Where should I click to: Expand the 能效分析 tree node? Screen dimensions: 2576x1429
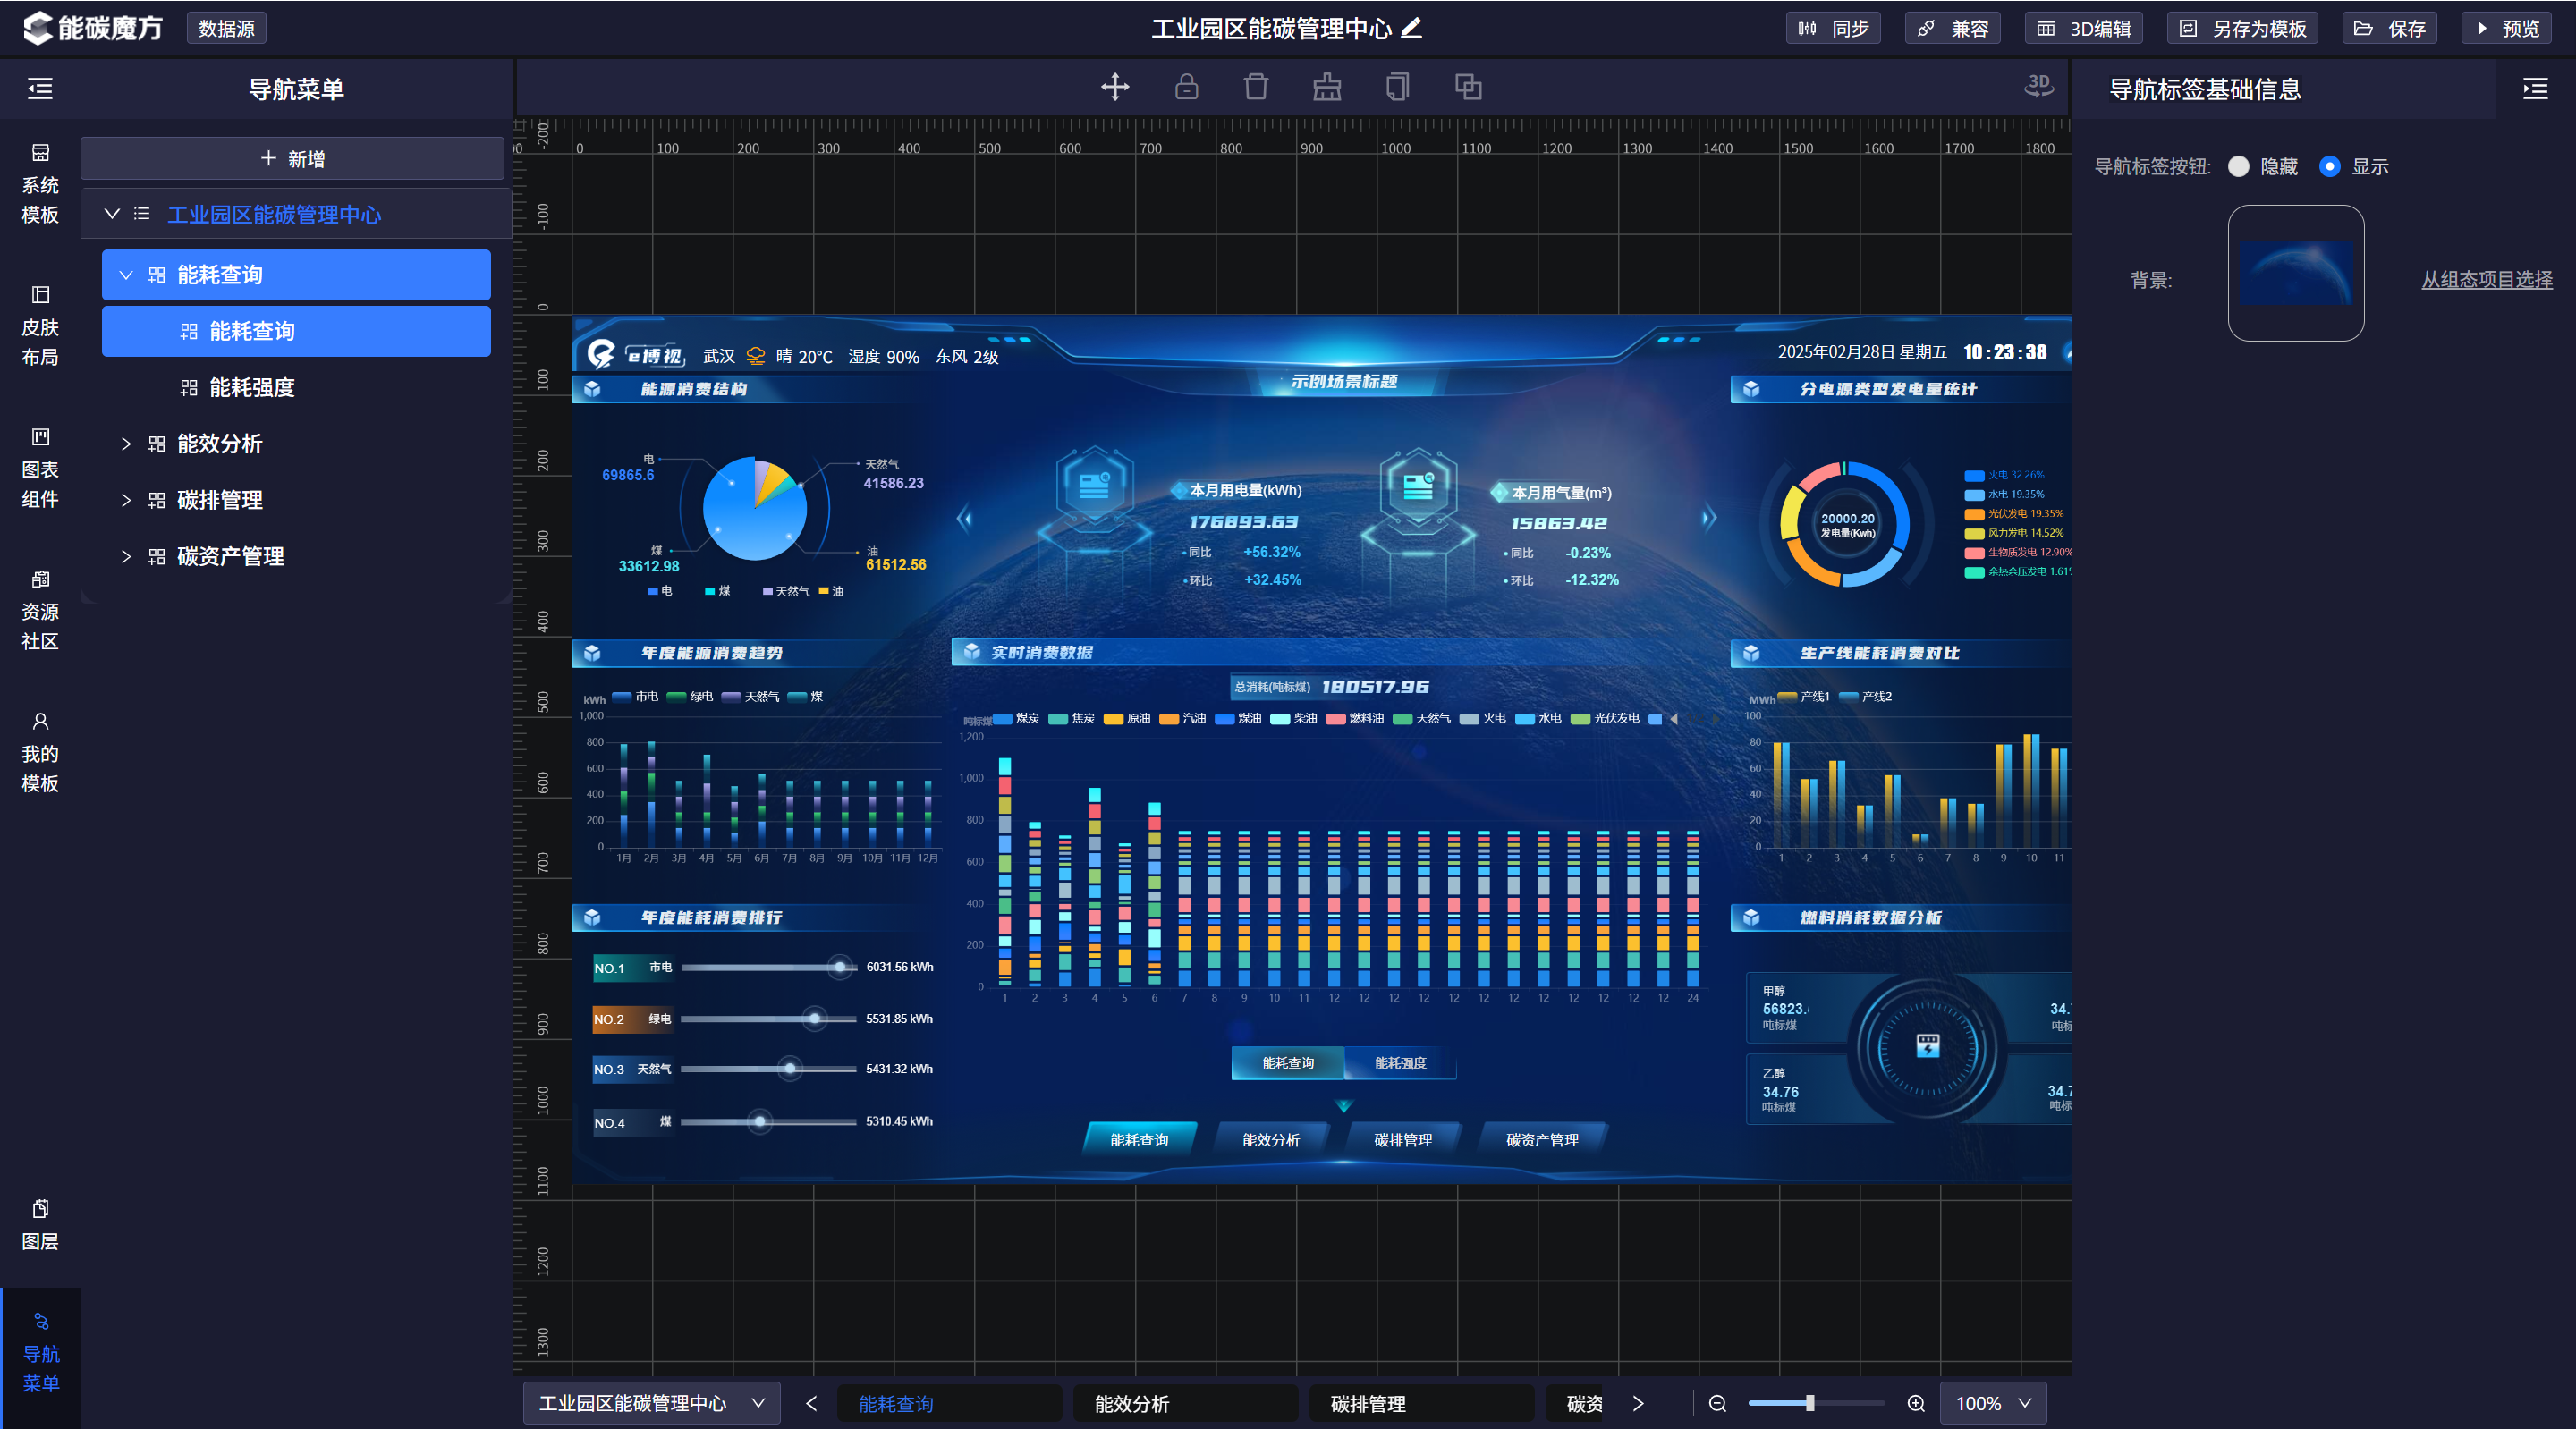click(x=126, y=444)
